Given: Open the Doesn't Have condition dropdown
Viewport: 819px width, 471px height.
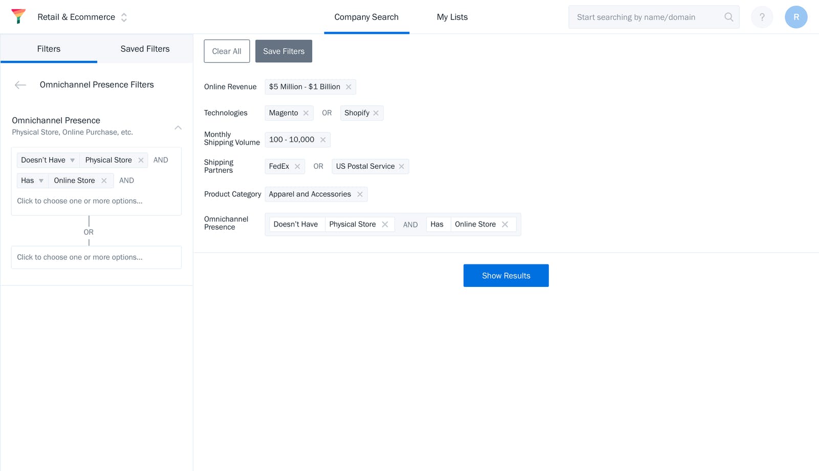Looking at the screenshot, I should coord(48,160).
